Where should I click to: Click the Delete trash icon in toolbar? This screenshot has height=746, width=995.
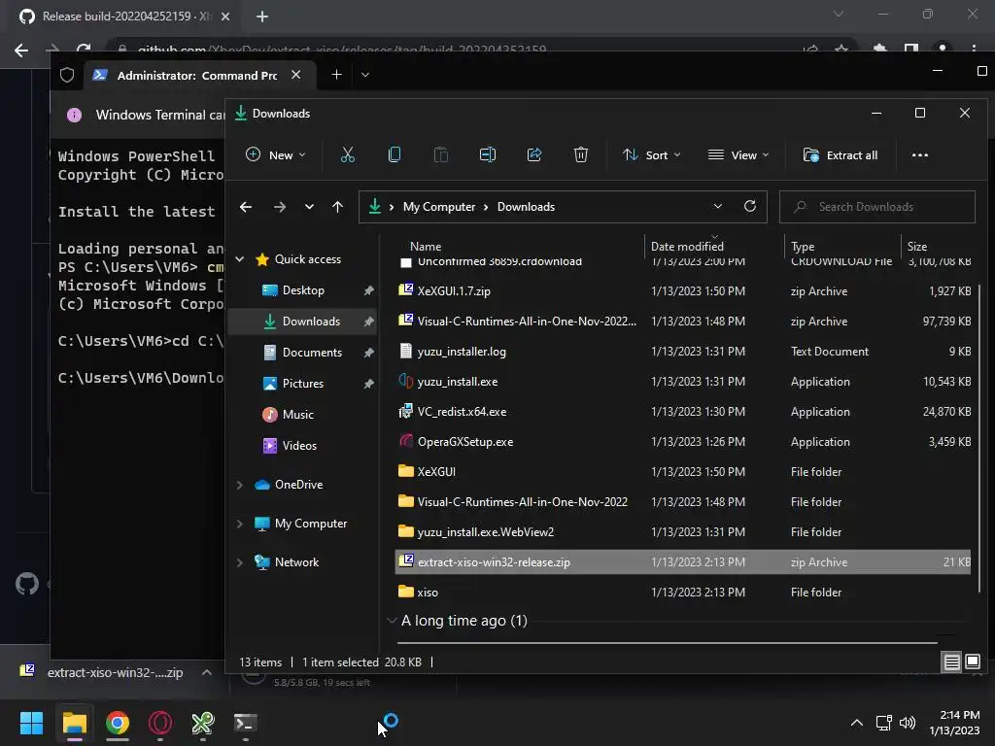pos(581,154)
